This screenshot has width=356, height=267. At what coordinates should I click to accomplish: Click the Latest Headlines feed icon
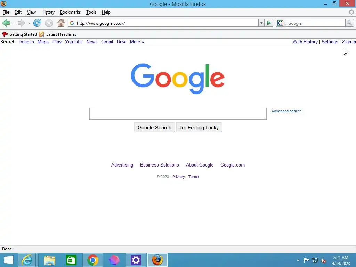(41, 34)
